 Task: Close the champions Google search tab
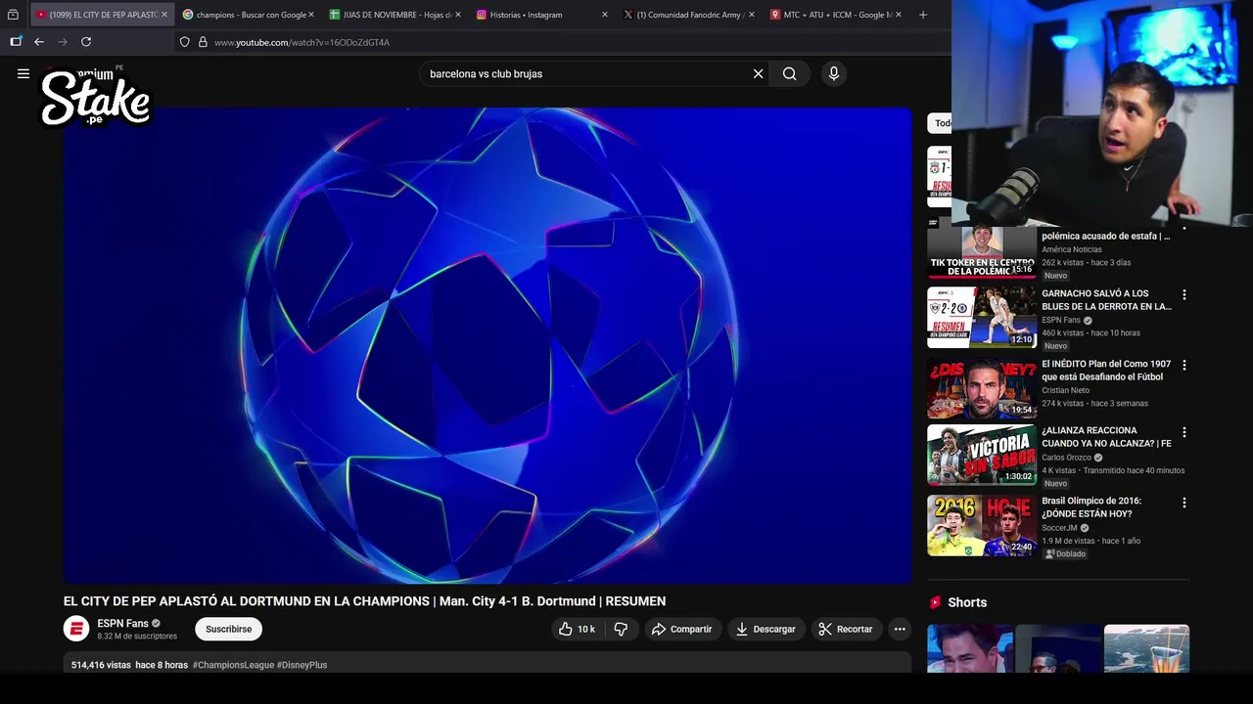point(311,15)
